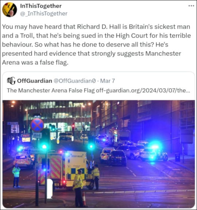The image size is (197, 210).
Task: Click the foreground officer in a hi-vis jacket
Action: point(78,187)
